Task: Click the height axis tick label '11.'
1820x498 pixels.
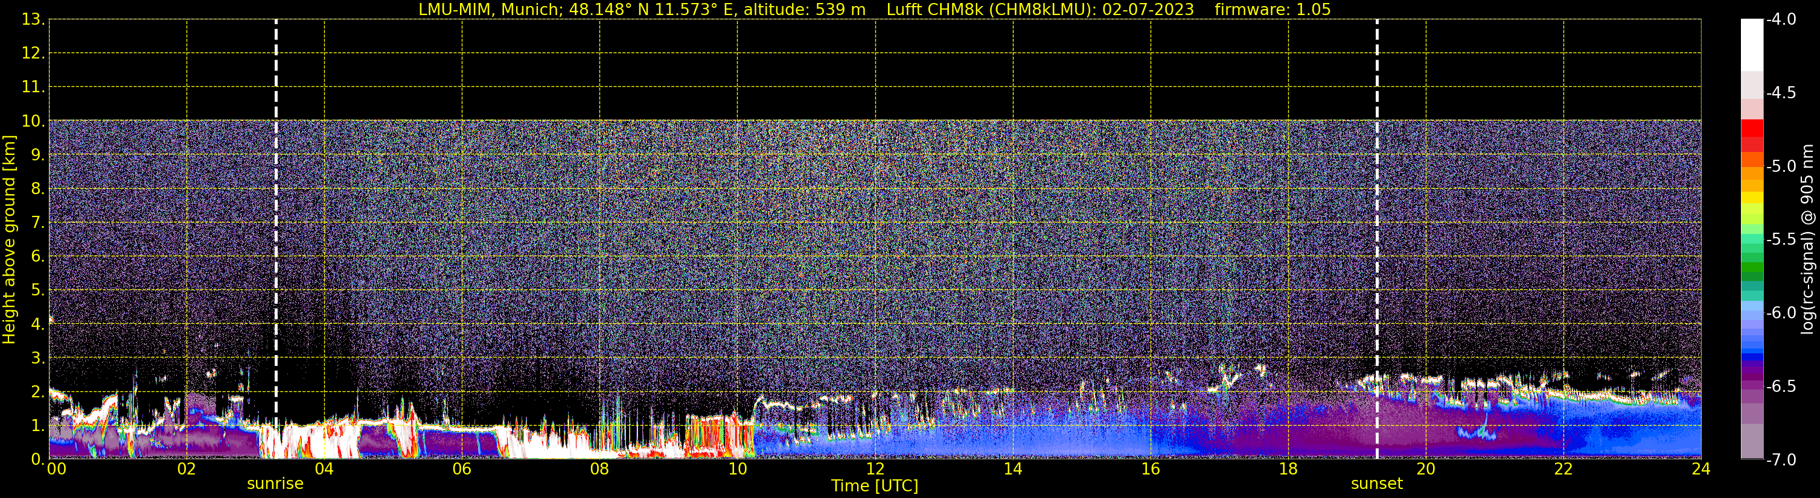Action: (x=33, y=87)
